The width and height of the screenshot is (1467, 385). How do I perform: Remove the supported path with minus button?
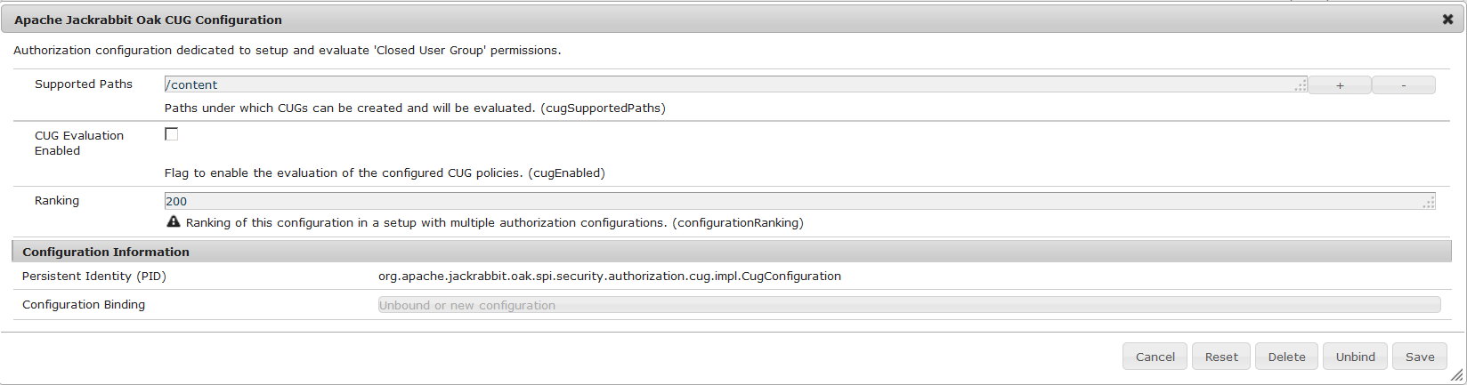tap(1404, 85)
